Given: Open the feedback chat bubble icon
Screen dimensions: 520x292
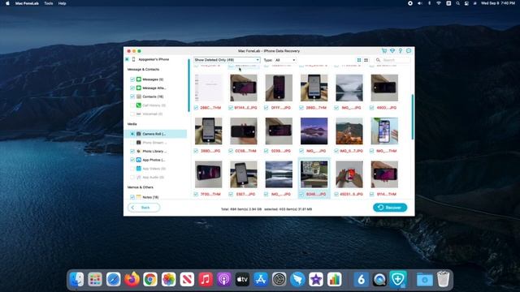Looking at the screenshot, I should [x=409, y=50].
